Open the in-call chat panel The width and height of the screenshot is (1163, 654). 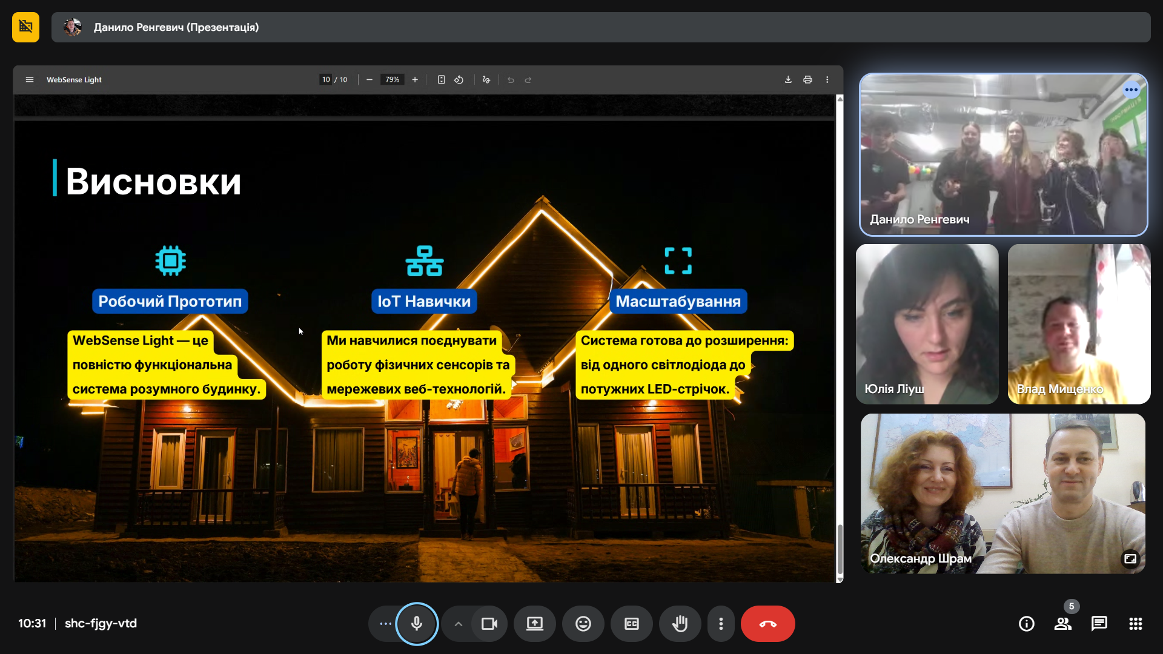[x=1099, y=623]
